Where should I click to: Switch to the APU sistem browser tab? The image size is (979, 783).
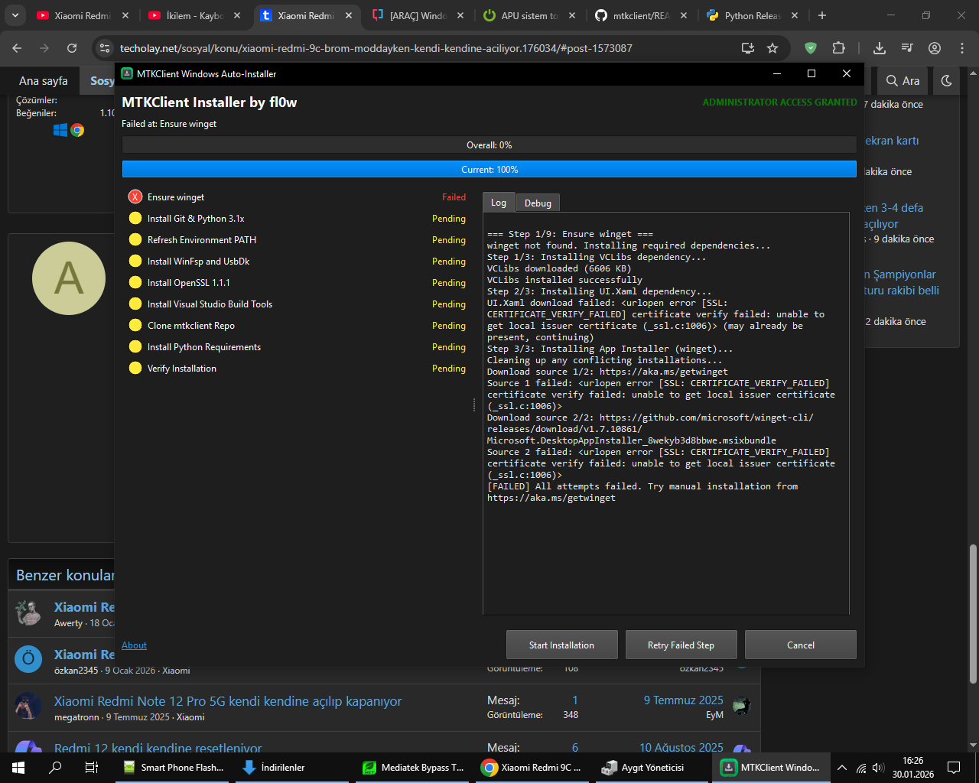(529, 15)
